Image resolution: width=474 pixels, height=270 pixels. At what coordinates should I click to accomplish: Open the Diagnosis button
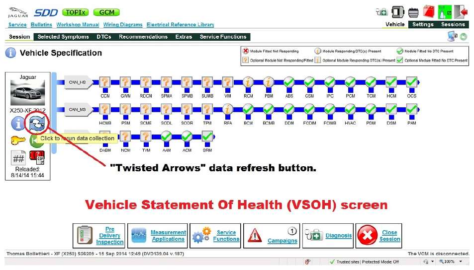pos(328,236)
